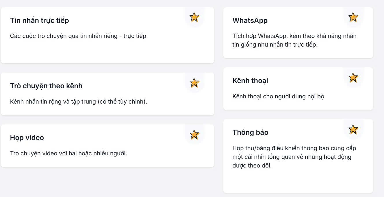This screenshot has width=384, height=197.
Task: Toggle the star on the Thông báo card
Action: click(x=353, y=129)
